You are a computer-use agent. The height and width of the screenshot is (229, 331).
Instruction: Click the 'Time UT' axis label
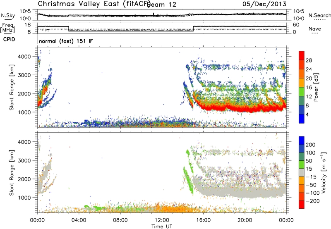[x=162, y=227]
